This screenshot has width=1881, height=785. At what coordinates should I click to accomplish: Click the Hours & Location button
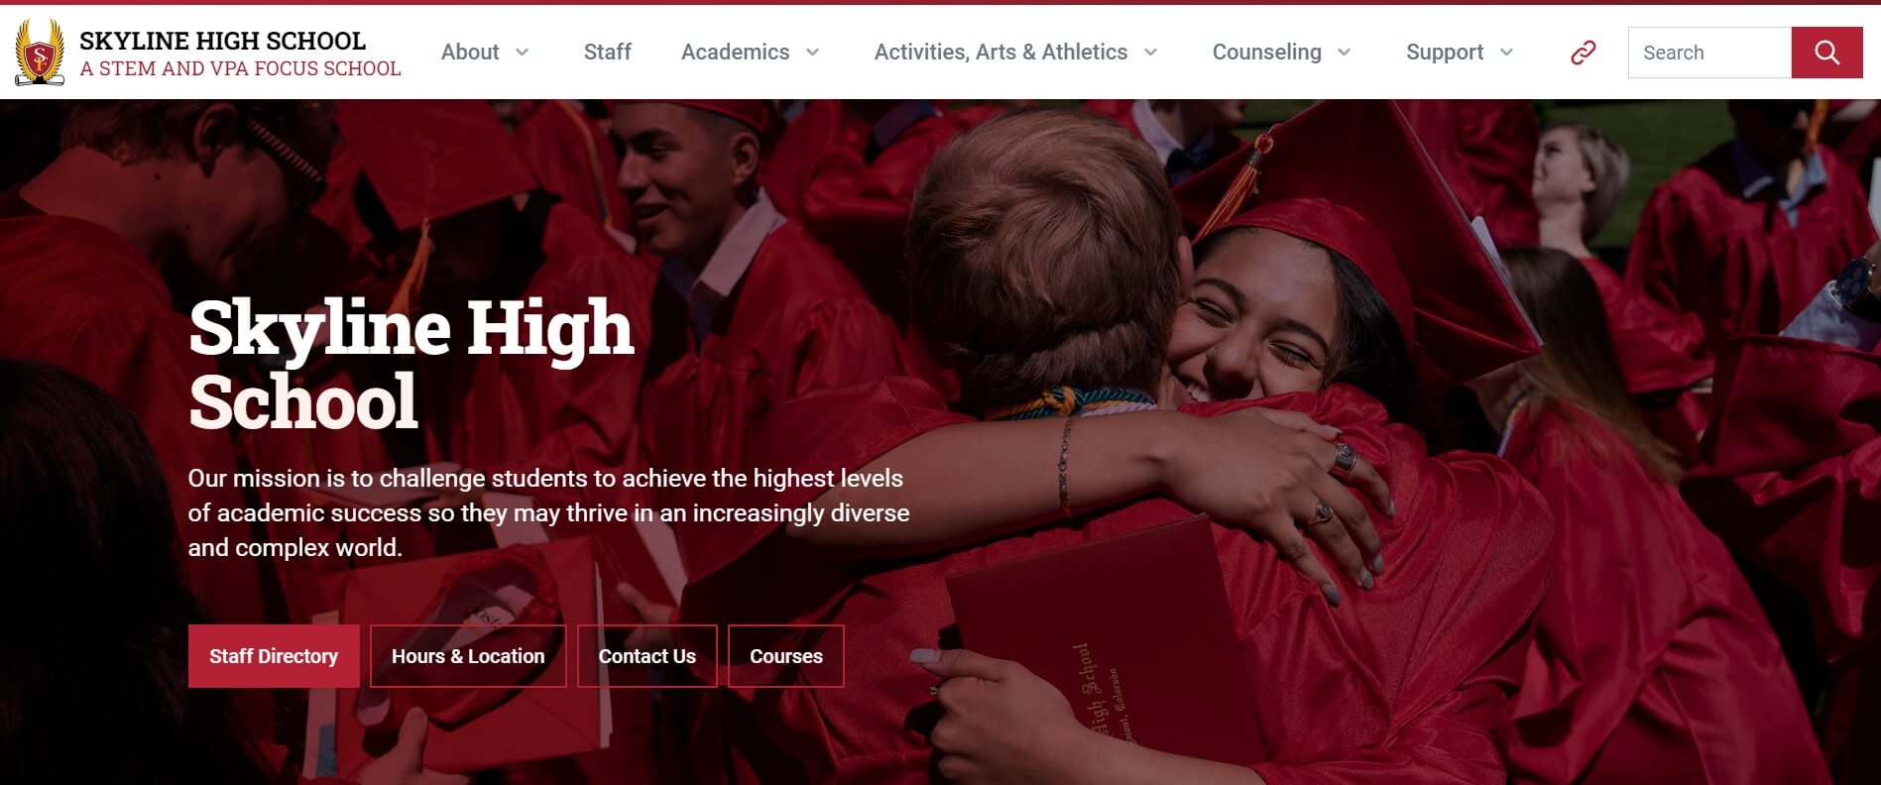tap(468, 656)
